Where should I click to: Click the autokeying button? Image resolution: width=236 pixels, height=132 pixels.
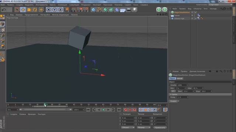pos(130,110)
